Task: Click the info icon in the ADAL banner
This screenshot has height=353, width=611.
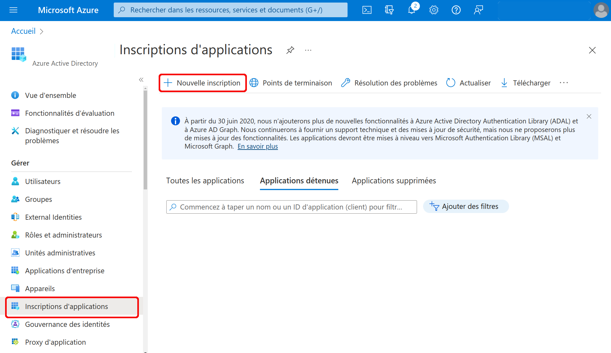Action: (x=176, y=121)
